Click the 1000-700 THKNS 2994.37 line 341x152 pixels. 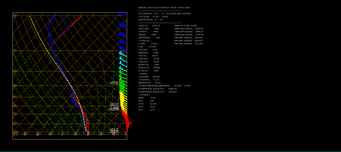click(189, 32)
